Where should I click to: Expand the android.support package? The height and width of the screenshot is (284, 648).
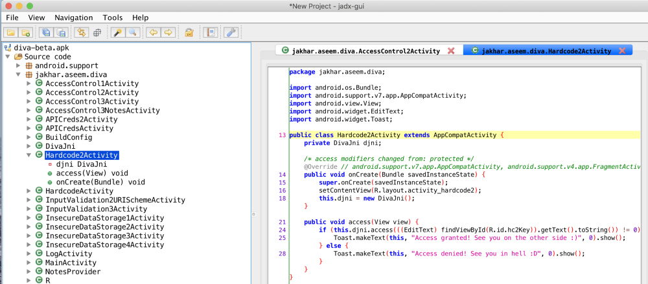[18, 65]
